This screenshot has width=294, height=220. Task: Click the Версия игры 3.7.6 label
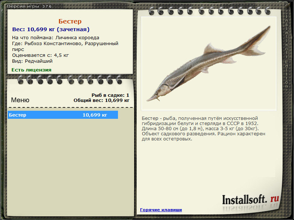coord(29,6)
